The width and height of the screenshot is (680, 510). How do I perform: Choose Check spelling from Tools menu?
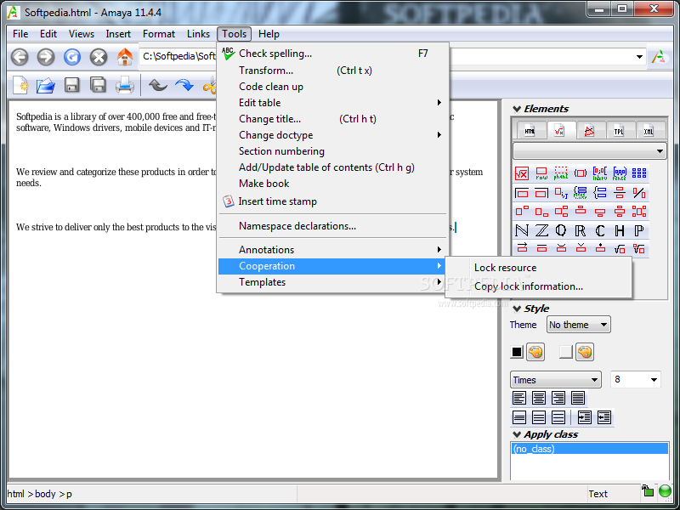tap(333, 54)
